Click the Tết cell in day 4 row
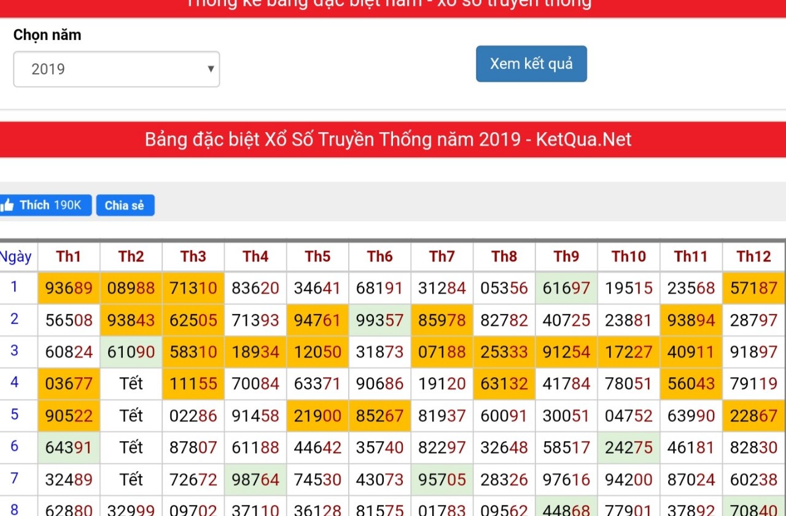786x516 pixels. click(x=131, y=384)
